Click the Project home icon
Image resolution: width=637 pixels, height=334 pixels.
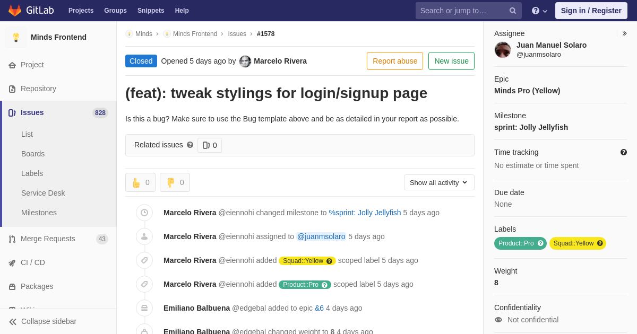[12, 65]
